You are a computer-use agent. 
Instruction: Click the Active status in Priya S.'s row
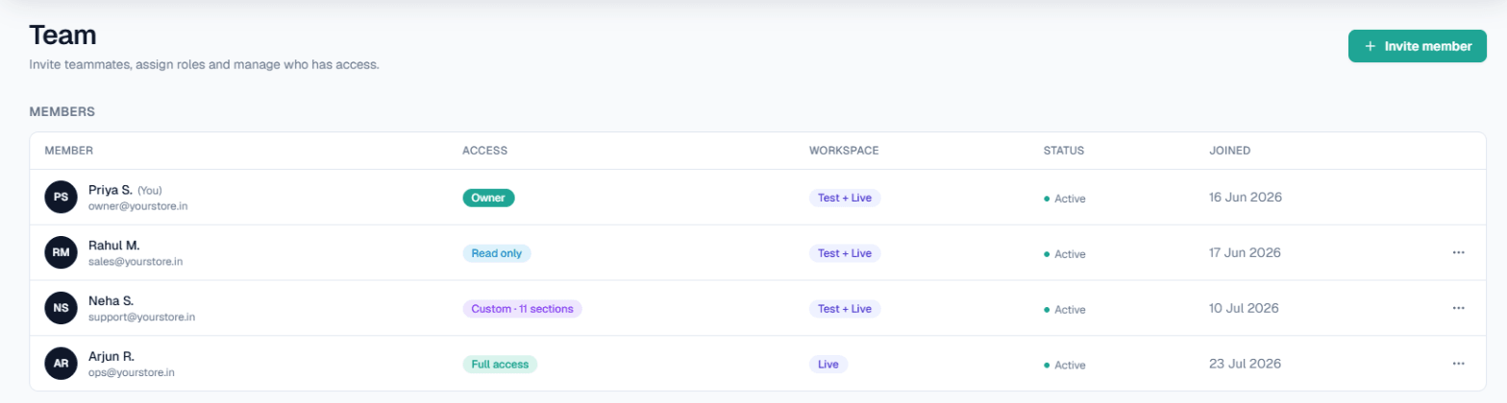(x=1065, y=199)
